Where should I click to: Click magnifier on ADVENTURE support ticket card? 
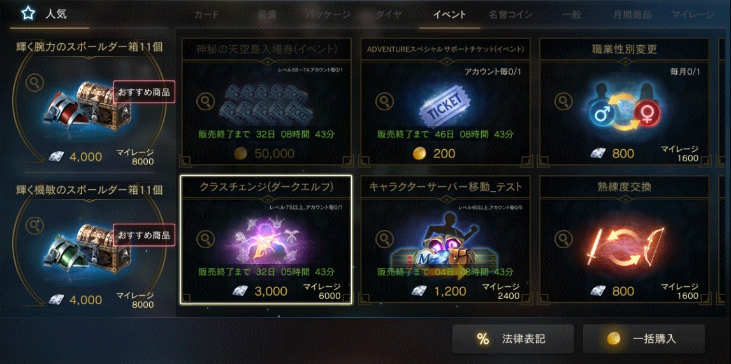(384, 99)
